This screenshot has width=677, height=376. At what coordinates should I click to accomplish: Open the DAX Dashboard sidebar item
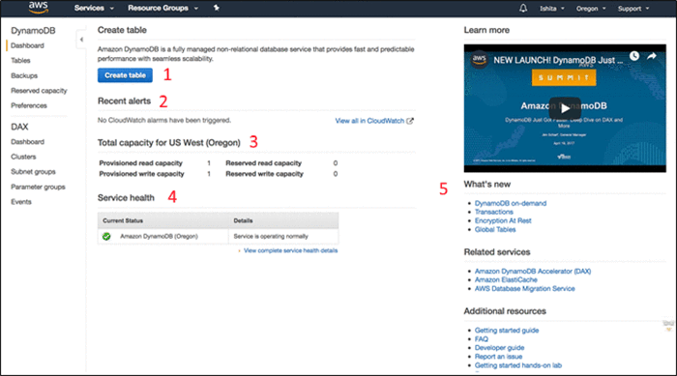tap(27, 141)
